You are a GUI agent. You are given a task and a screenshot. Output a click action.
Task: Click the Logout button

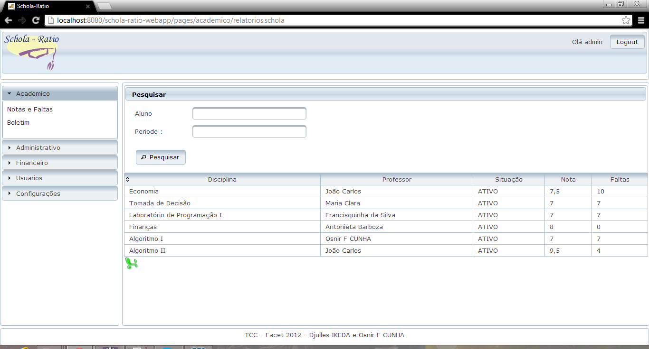[x=627, y=42]
